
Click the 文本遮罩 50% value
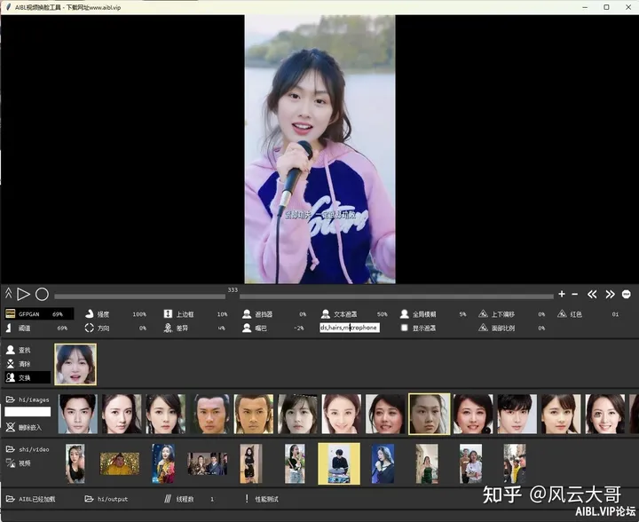[382, 314]
